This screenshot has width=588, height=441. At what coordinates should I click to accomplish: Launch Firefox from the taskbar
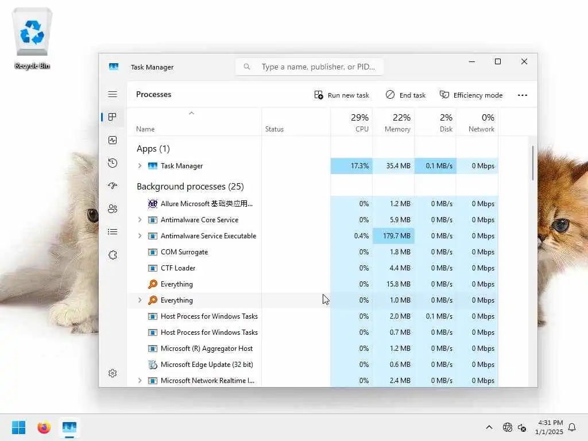[44, 427]
